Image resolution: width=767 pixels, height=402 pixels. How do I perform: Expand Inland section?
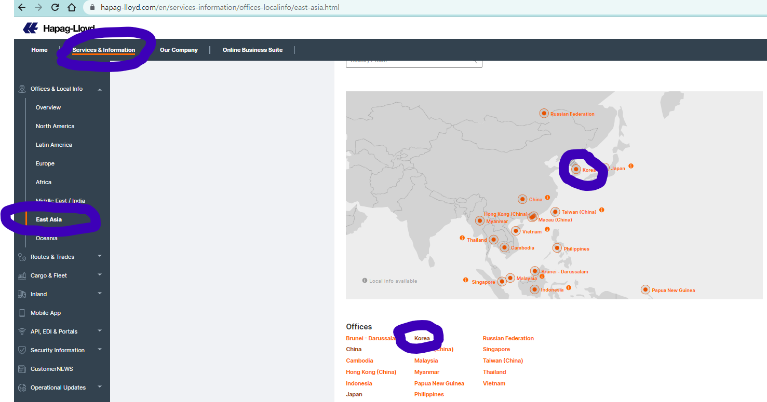[100, 293]
